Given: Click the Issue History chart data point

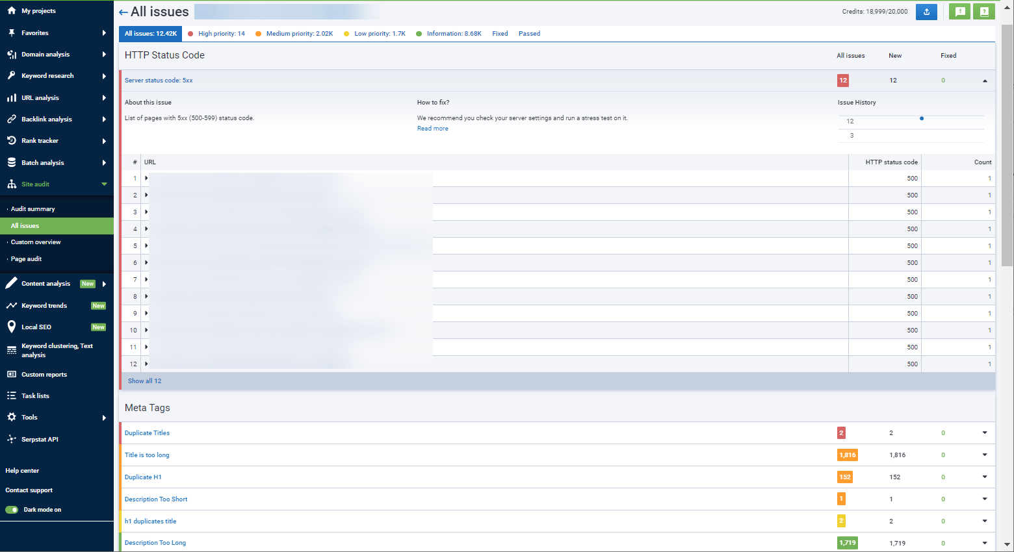Looking at the screenshot, I should [922, 118].
